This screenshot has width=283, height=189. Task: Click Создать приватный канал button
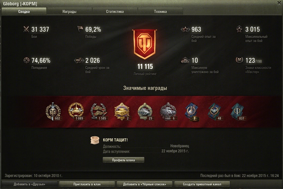point(202,184)
